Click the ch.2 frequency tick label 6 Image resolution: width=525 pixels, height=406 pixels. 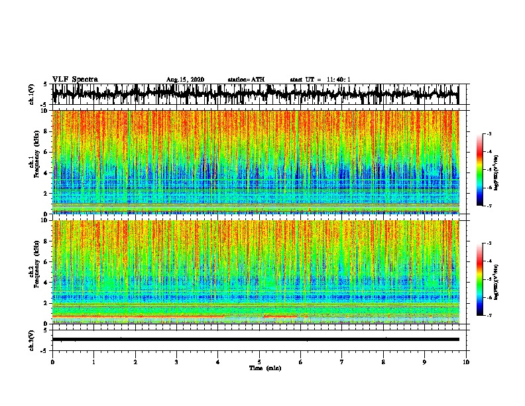[x=46, y=261]
